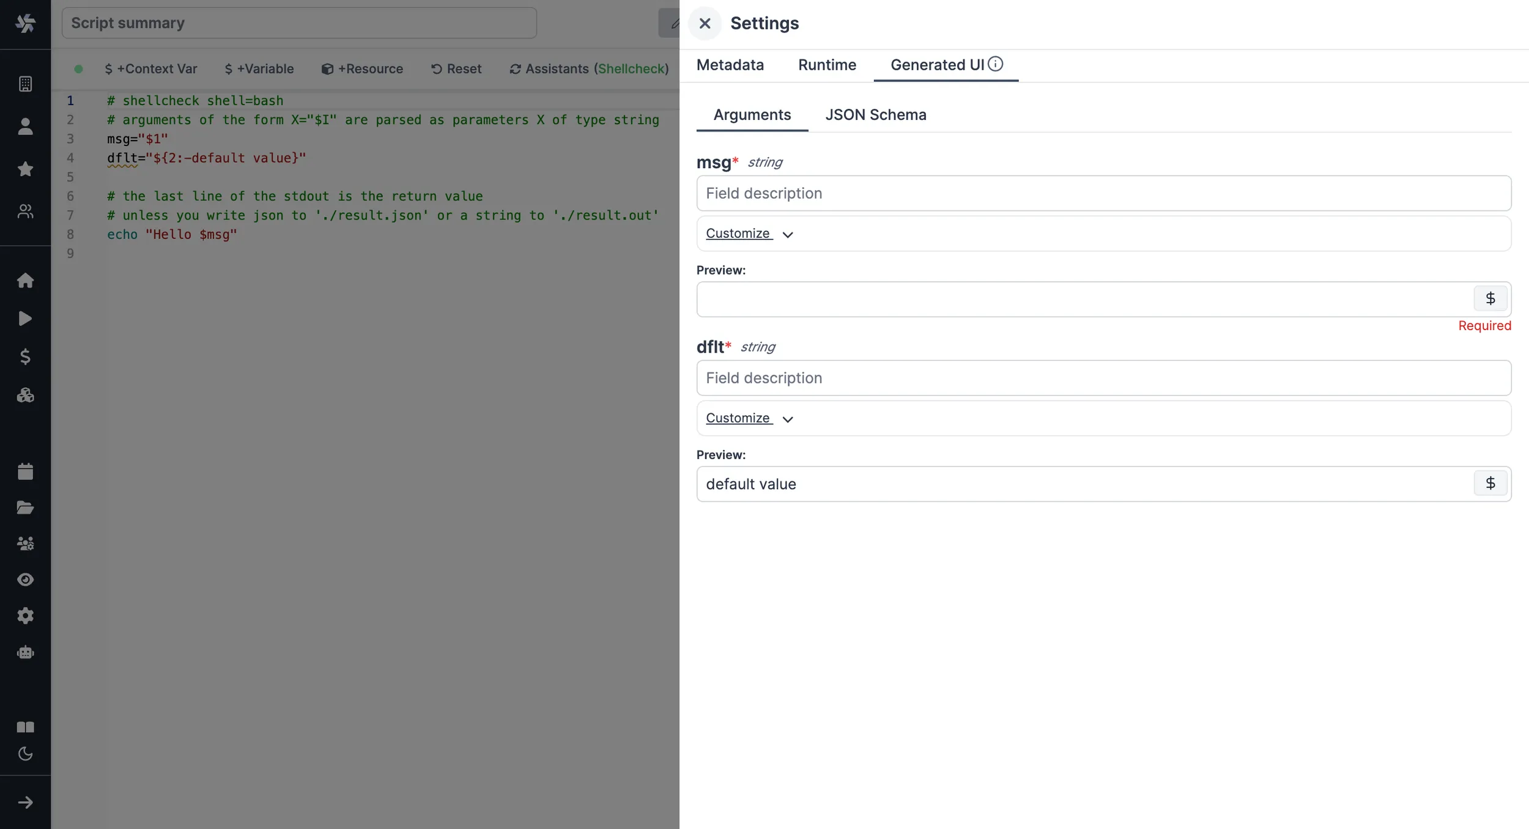Click the close X Settings button
This screenshot has height=829, width=1529.
(705, 23)
